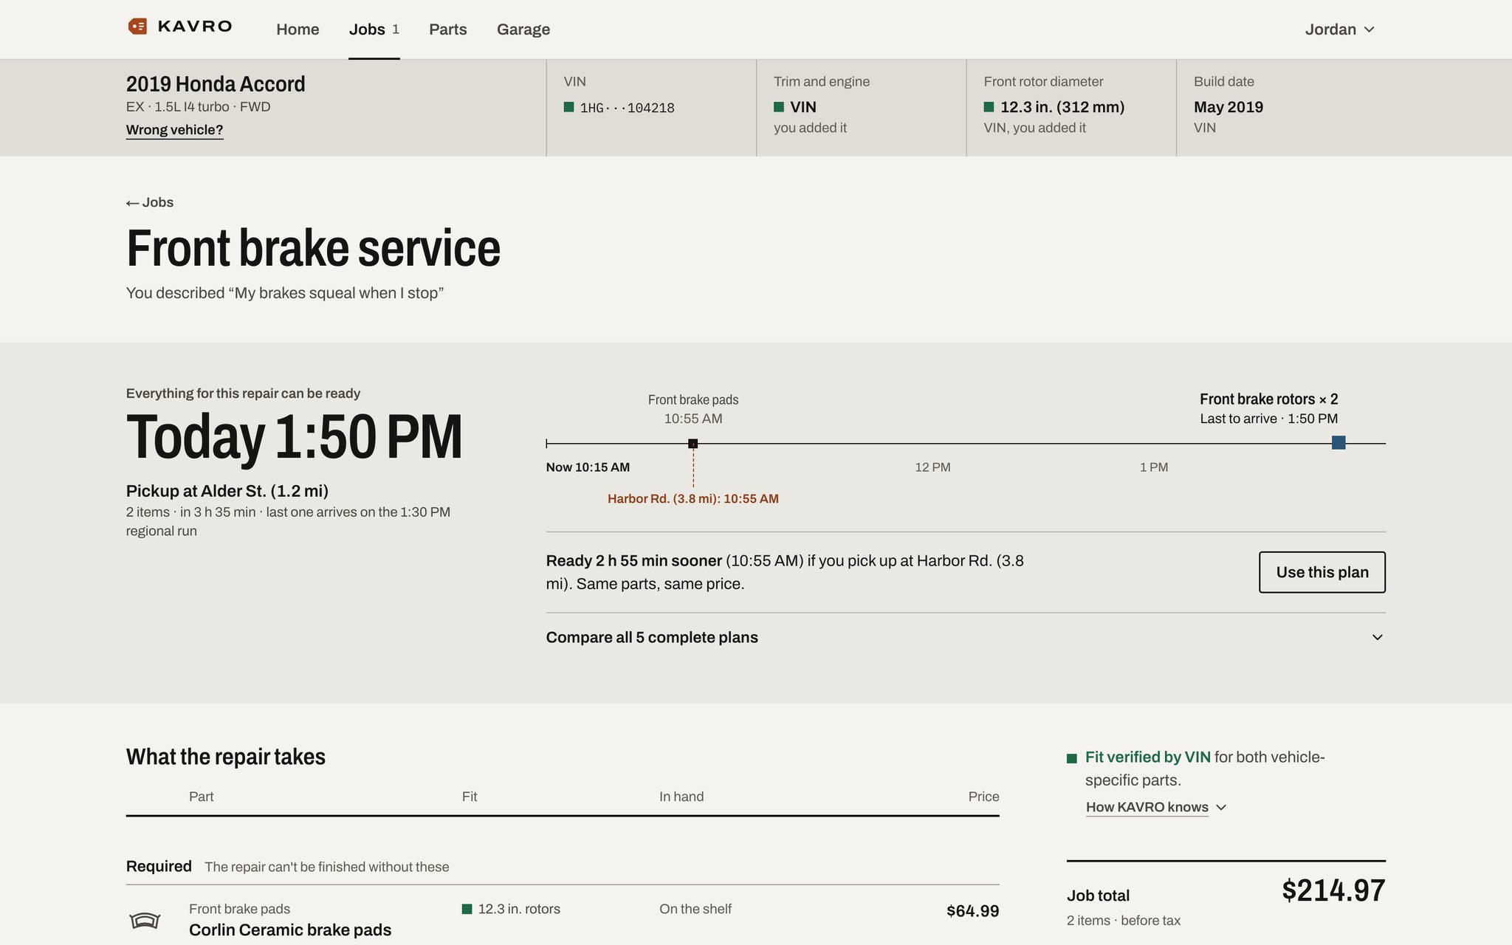Image resolution: width=1512 pixels, height=945 pixels.
Task: Go to the Parts section
Action: (447, 30)
